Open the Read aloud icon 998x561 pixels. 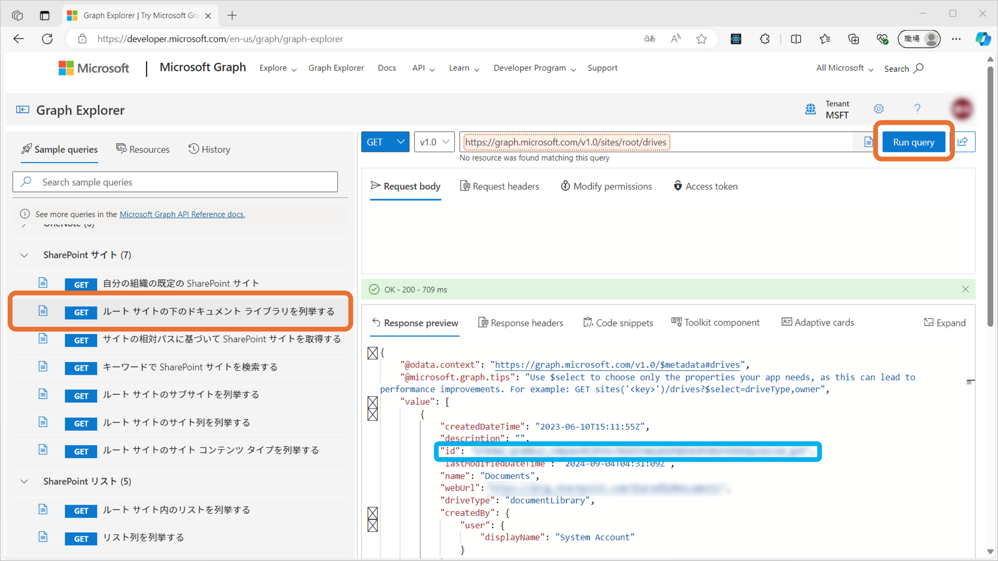click(x=676, y=39)
